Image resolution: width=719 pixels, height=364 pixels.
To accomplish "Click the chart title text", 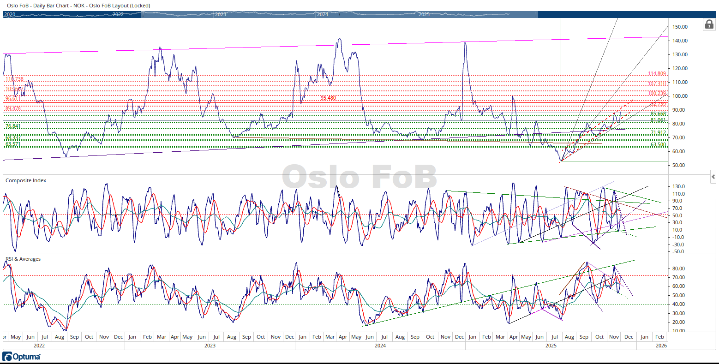I will pyautogui.click(x=78, y=6).
